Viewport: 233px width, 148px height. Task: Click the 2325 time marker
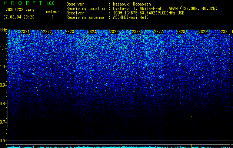pos(114,32)
